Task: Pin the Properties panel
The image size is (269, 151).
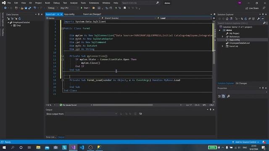Action: (x=263, y=88)
